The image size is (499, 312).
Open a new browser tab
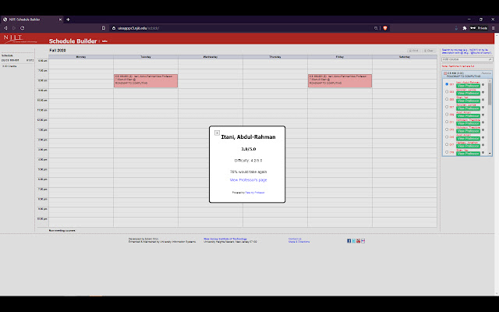pos(68,19)
